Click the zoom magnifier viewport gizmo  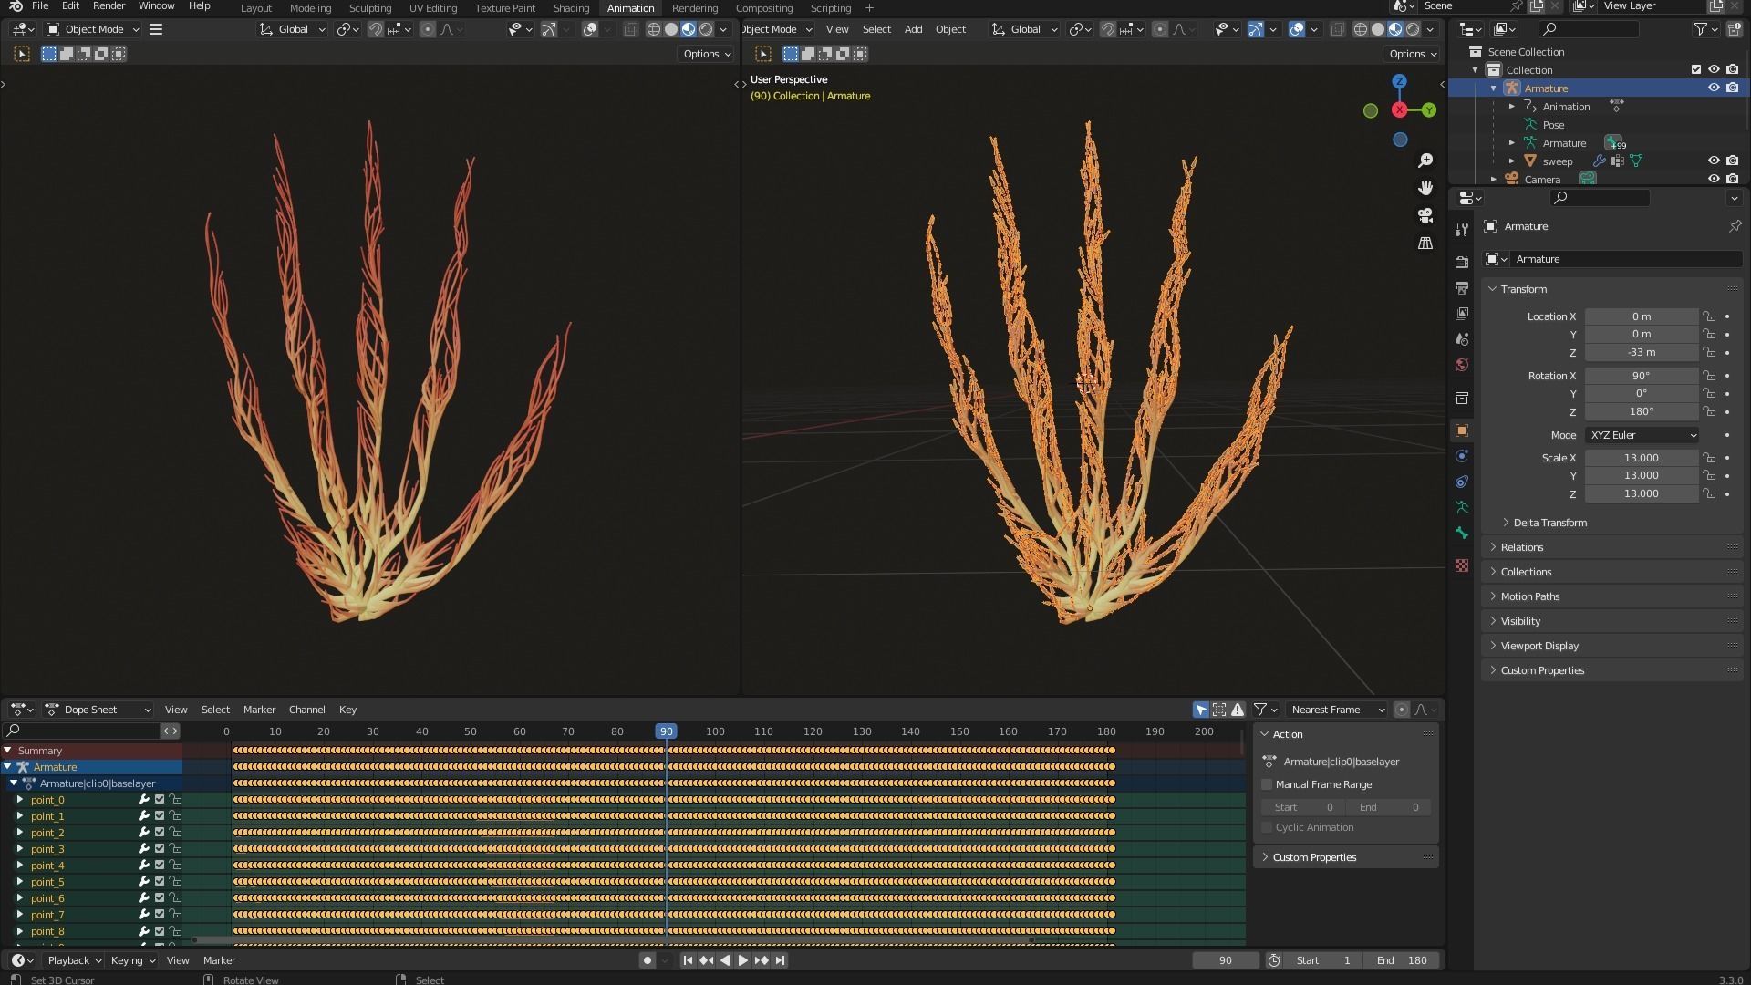(x=1425, y=161)
